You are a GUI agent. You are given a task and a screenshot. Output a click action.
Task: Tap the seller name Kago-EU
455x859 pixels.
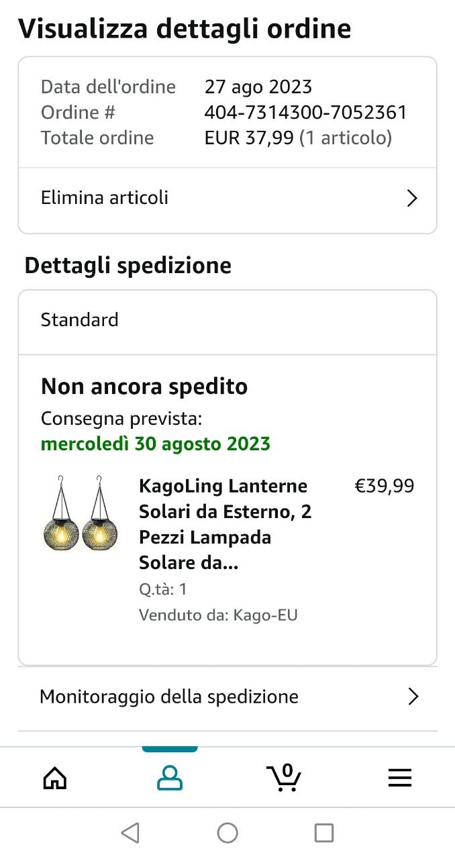(x=265, y=615)
